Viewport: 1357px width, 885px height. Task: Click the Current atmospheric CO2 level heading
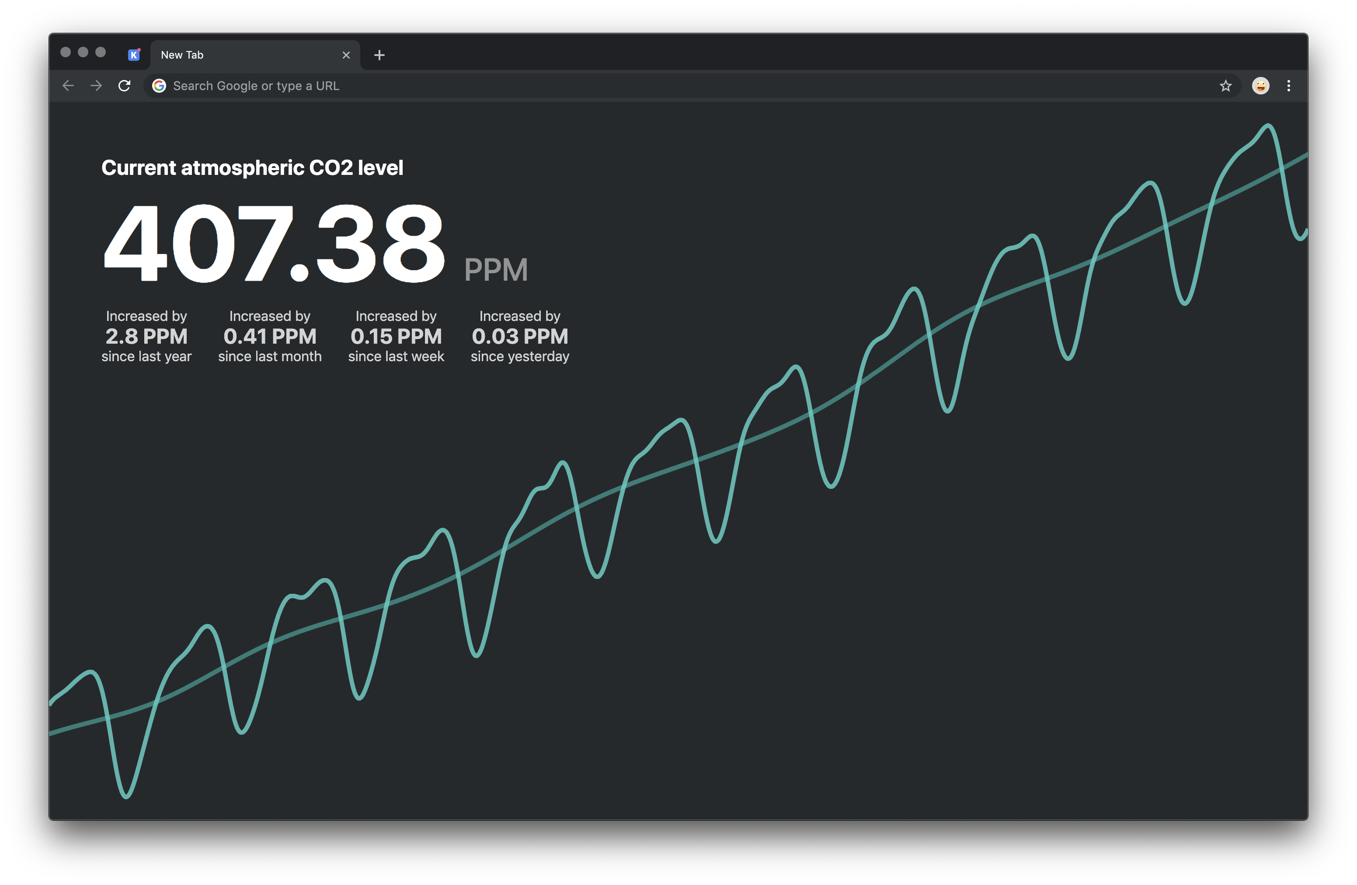(252, 167)
